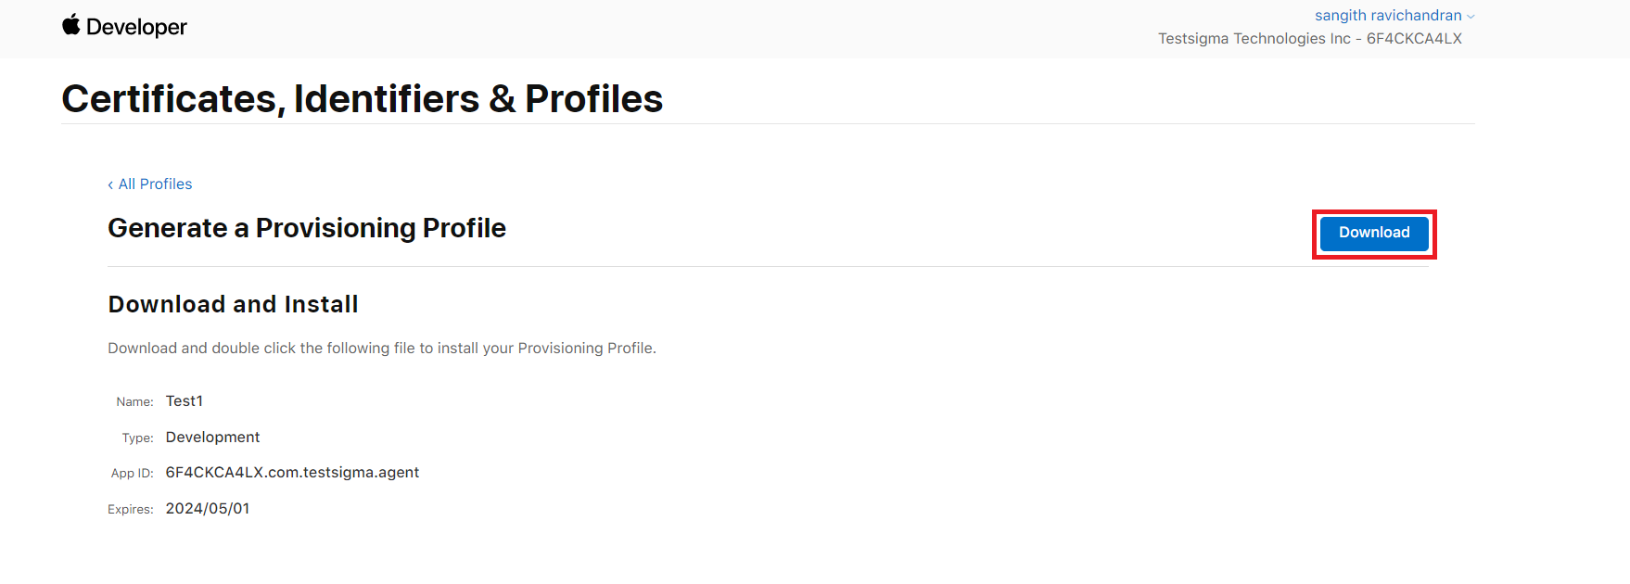Click the chevron beside the account name
Image resolution: width=1630 pixels, height=584 pixels.
[x=1471, y=17]
